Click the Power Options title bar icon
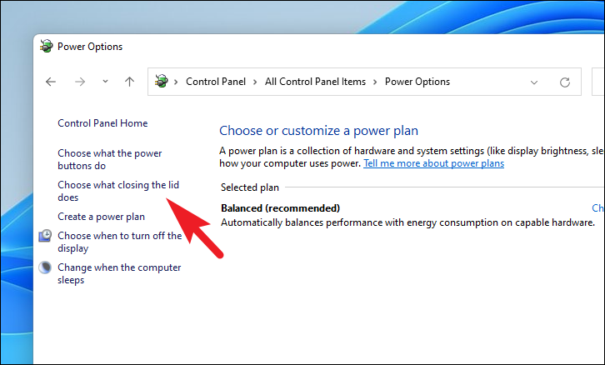 click(47, 47)
